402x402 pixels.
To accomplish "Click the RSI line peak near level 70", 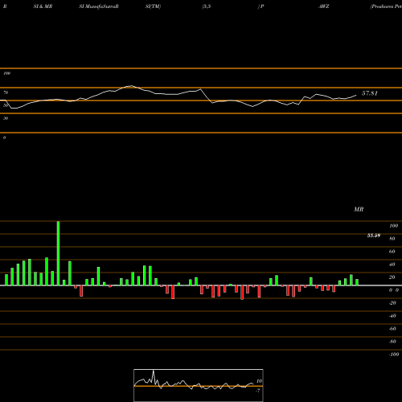I will click(x=131, y=86).
